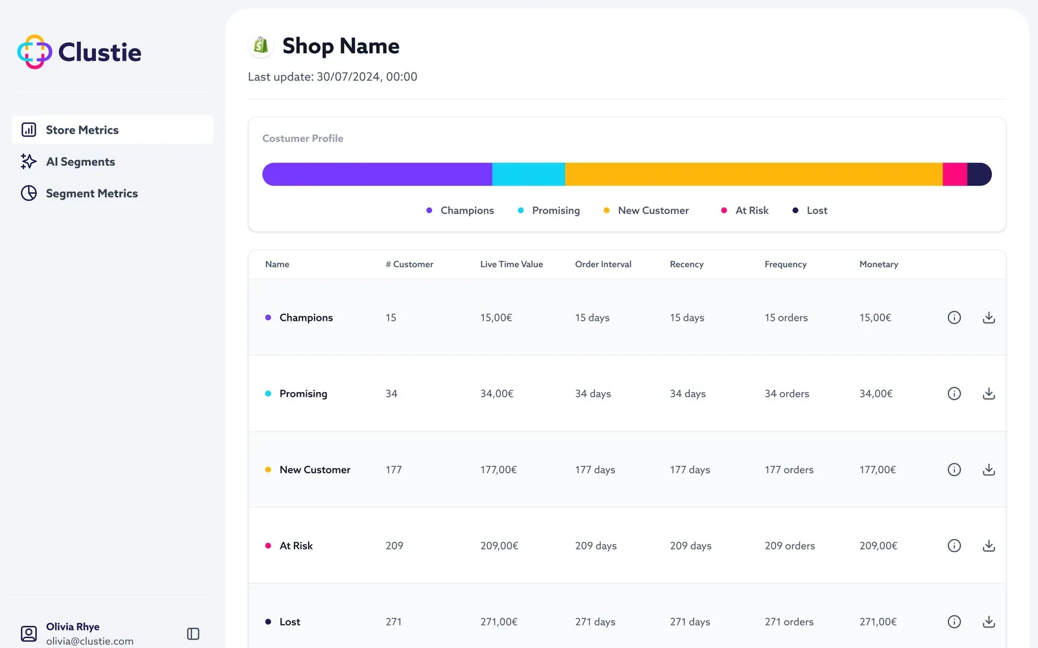Collapse the sidebar panel
The height and width of the screenshot is (648, 1038).
tap(193, 634)
